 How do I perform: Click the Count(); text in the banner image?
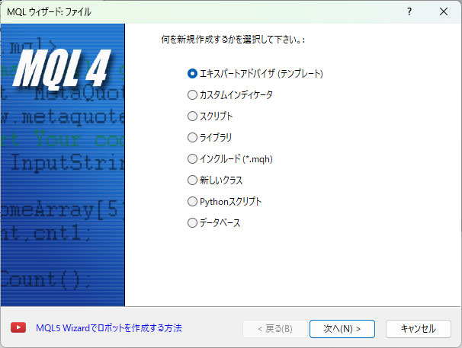tap(44, 279)
